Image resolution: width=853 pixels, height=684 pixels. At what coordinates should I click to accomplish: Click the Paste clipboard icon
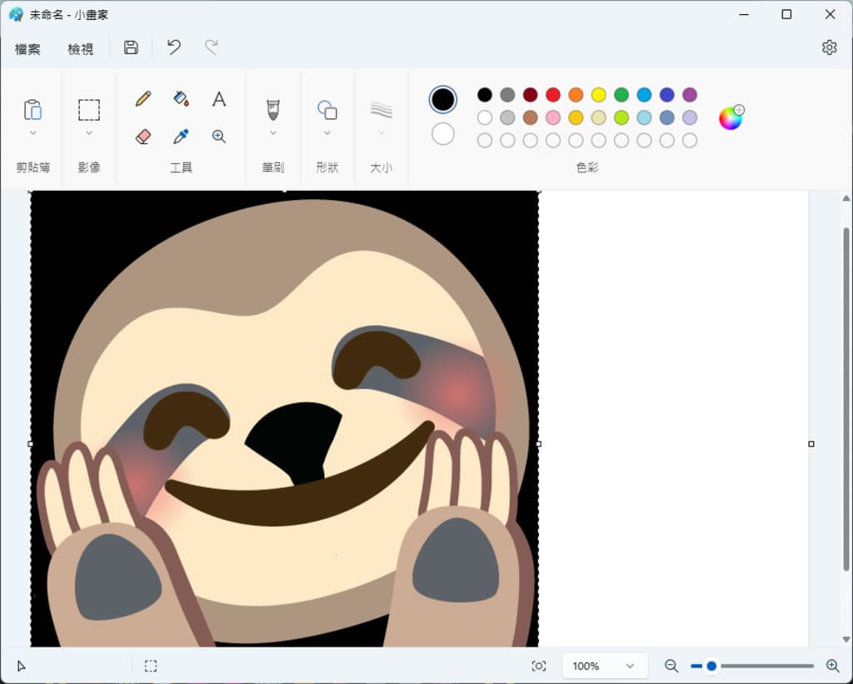pos(32,109)
